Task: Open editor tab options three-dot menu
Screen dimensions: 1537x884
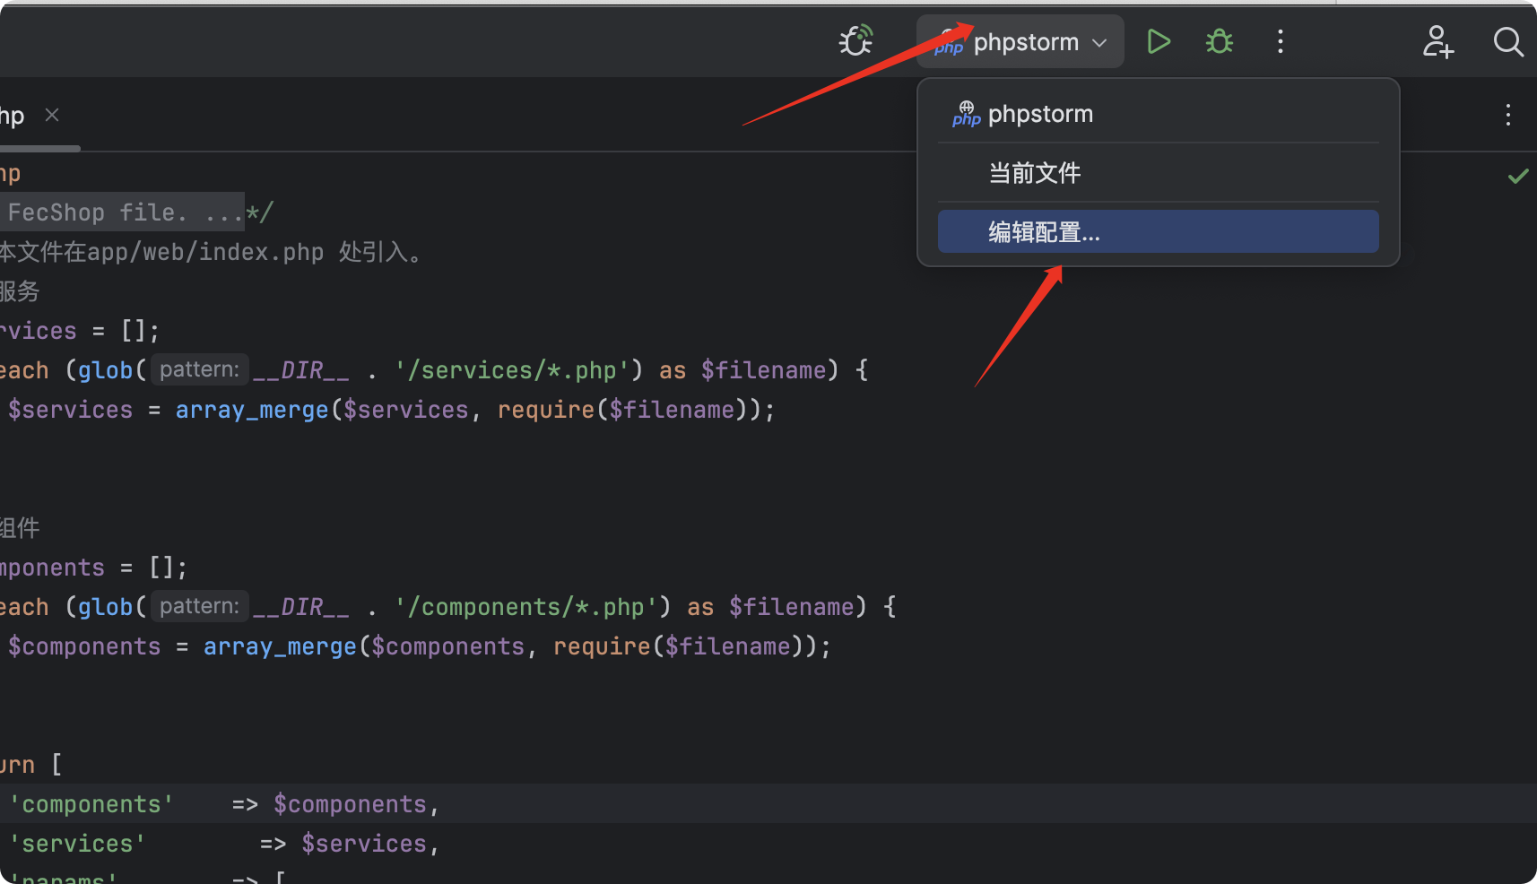Action: coord(1508,115)
